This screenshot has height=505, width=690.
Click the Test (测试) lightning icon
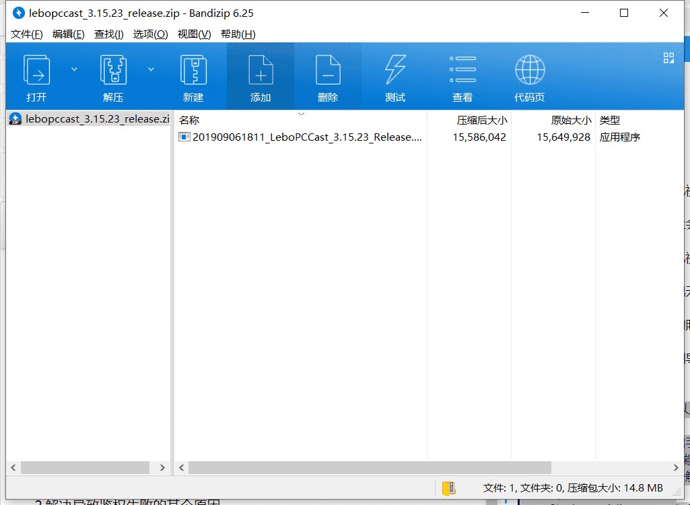[395, 69]
